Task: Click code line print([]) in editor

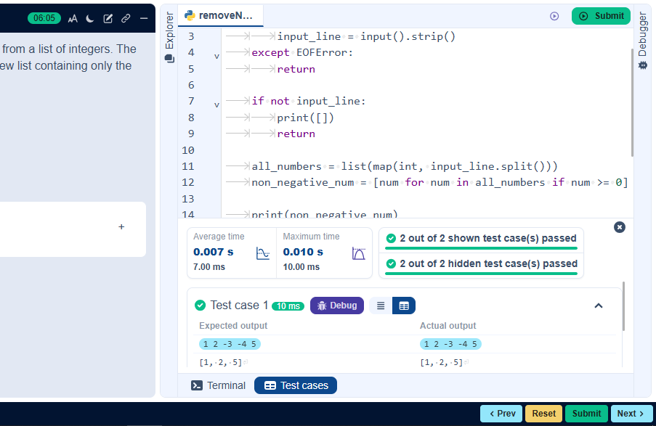Action: click(305, 118)
